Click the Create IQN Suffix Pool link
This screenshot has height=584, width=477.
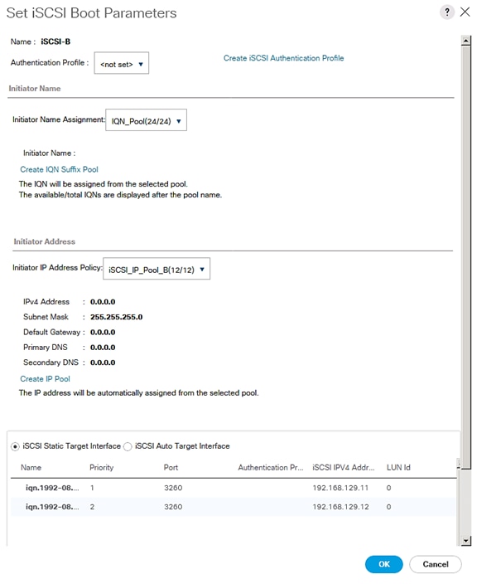click(x=59, y=169)
